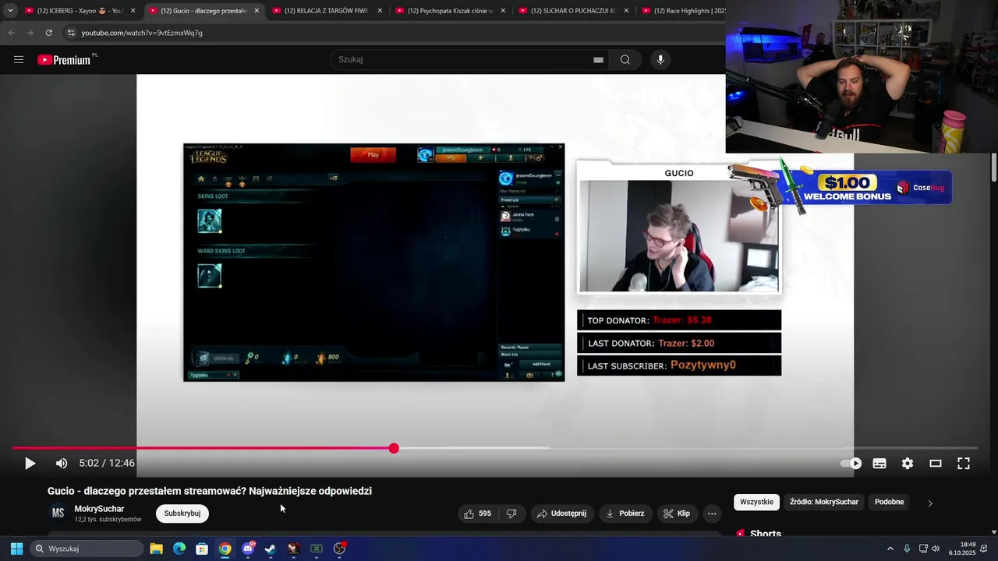Open the MokrySuchar channel name link

point(99,509)
